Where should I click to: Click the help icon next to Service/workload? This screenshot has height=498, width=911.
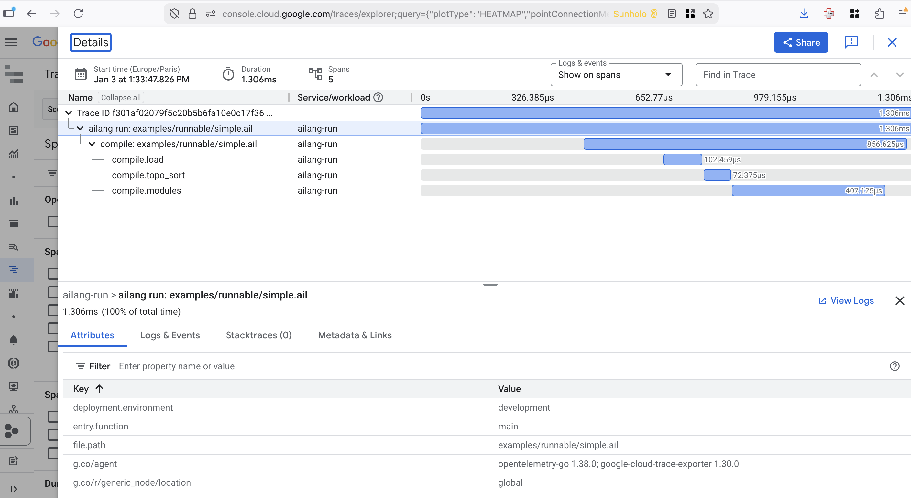[378, 98]
